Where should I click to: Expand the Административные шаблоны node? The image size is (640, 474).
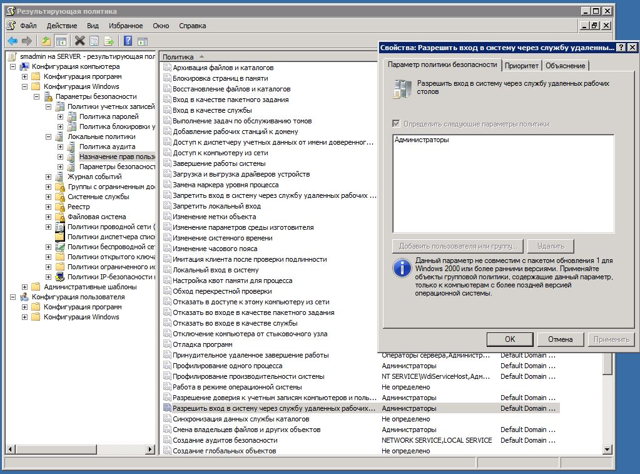pyautogui.click(x=24, y=287)
